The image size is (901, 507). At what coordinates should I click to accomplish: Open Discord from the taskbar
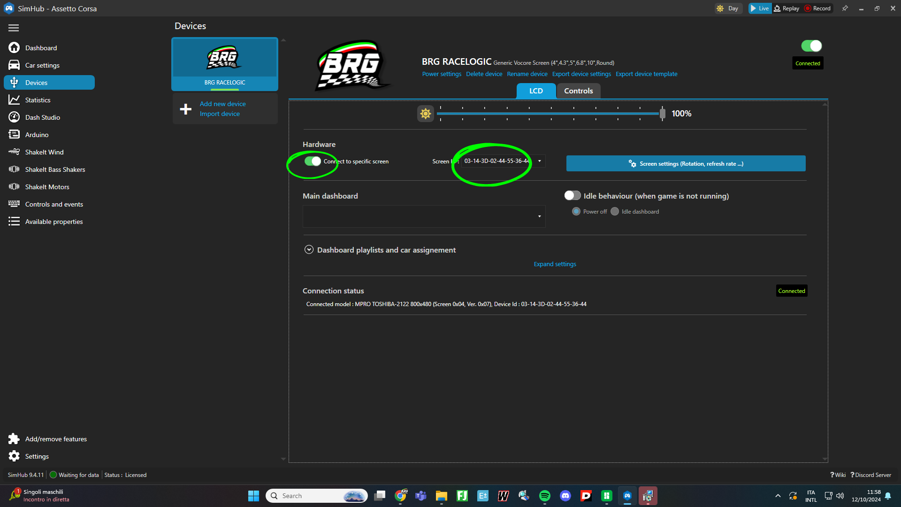pos(565,496)
